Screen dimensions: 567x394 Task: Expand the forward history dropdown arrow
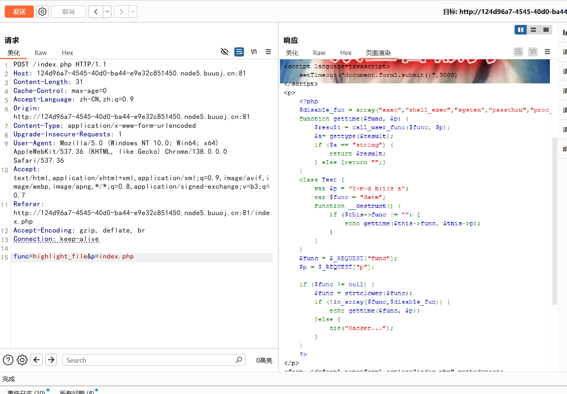pos(133,12)
